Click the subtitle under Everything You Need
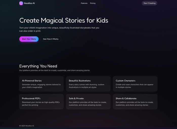 (54, 70)
